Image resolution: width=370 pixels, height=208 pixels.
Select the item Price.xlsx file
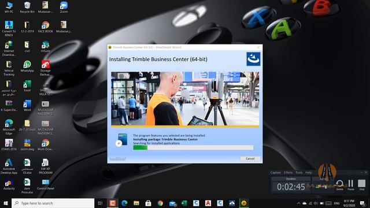pyautogui.click(x=27, y=186)
